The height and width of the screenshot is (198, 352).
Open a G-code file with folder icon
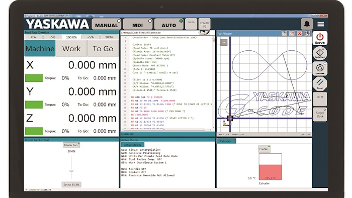pyautogui.click(x=202, y=33)
